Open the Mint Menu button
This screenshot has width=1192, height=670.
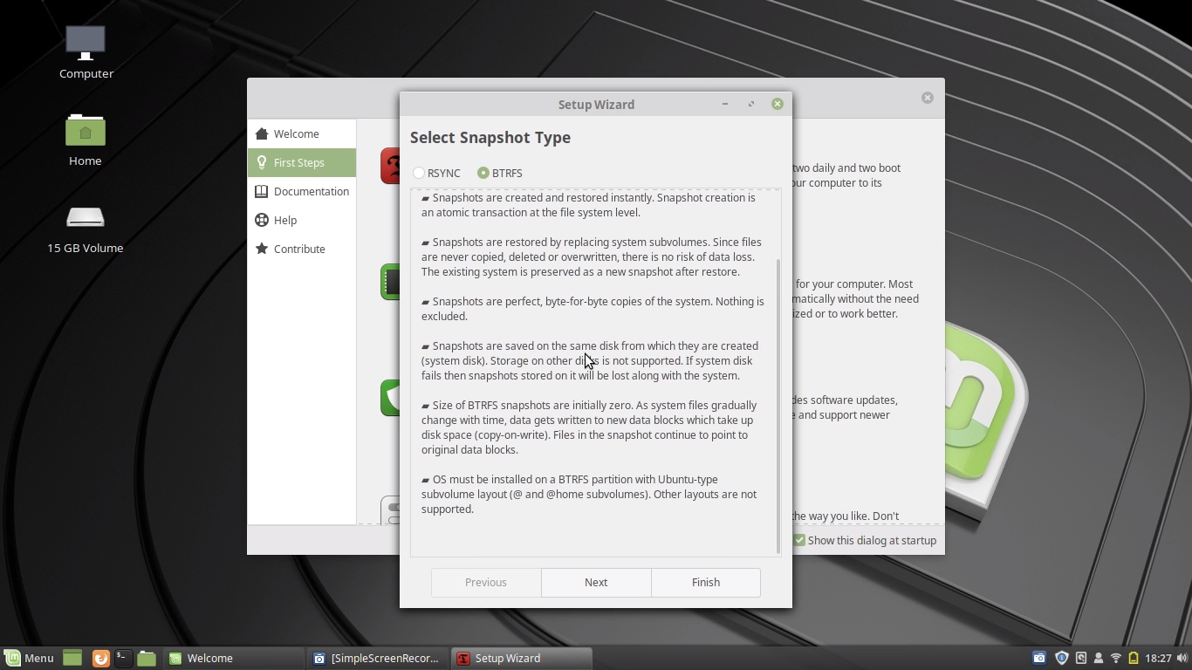pos(30,658)
